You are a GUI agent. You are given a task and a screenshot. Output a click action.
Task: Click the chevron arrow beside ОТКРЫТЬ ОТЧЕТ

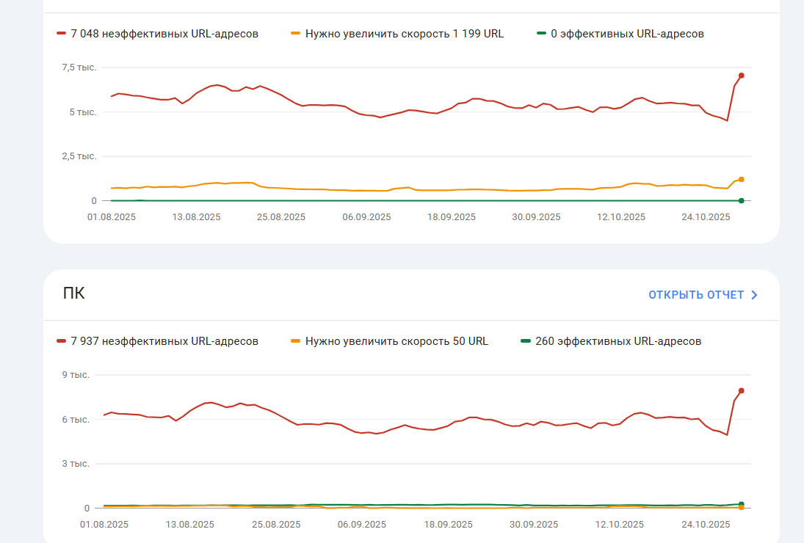[x=754, y=295]
